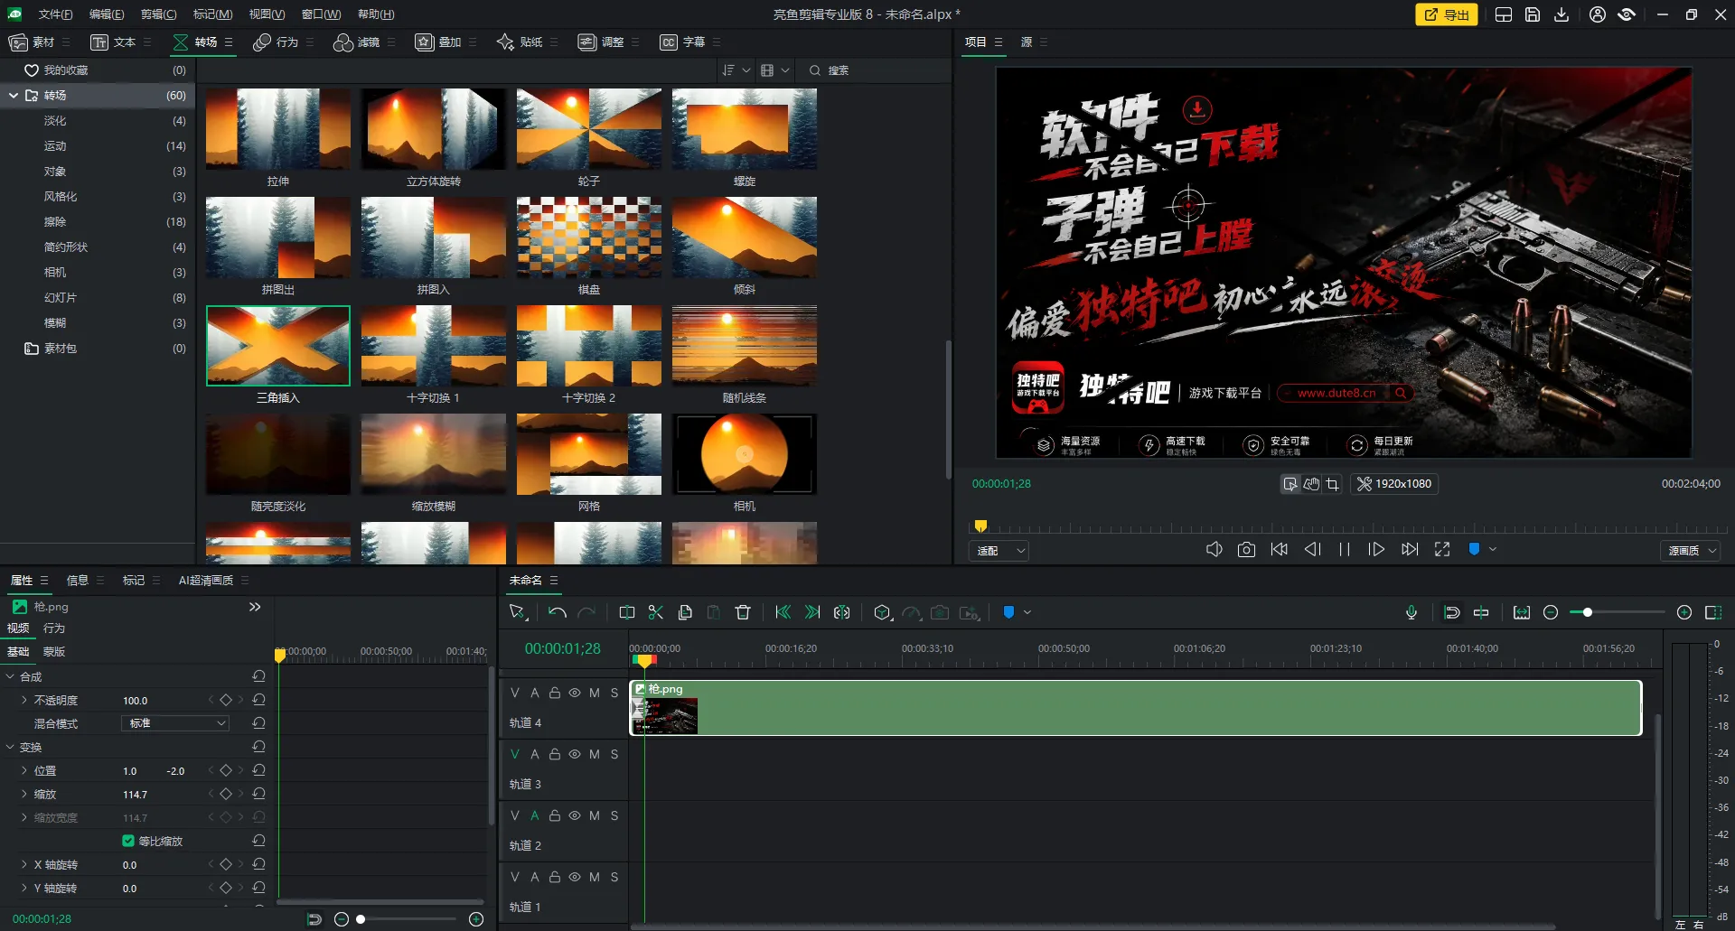This screenshot has height=931, width=1735.
Task: Switch to the 滤镜 filters tab
Action: coord(357,42)
